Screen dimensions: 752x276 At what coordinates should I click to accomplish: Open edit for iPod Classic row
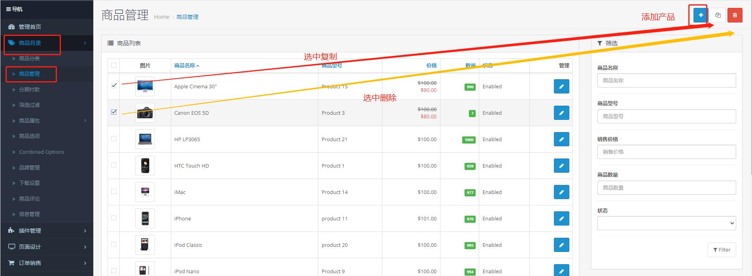(x=561, y=245)
